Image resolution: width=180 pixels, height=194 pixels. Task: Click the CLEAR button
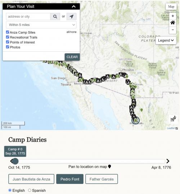tap(72, 57)
